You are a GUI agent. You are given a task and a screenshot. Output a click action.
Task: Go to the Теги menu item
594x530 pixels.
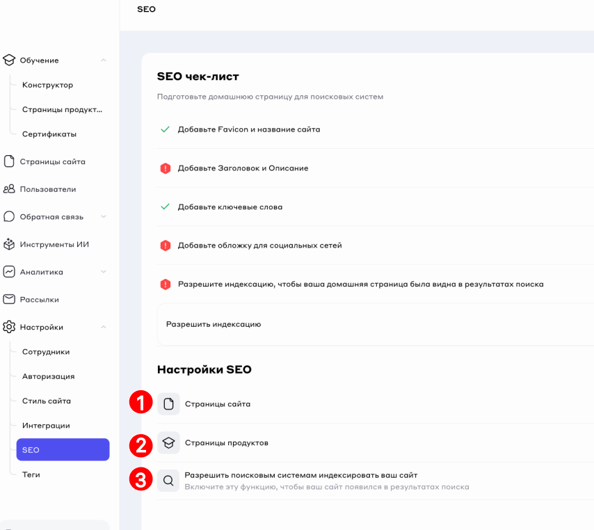click(x=31, y=474)
